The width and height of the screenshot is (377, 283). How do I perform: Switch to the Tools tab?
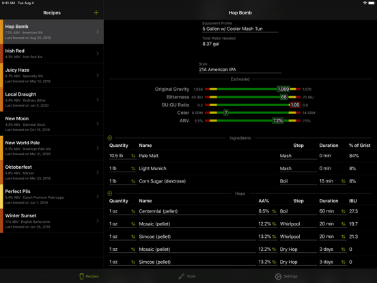(x=187, y=276)
